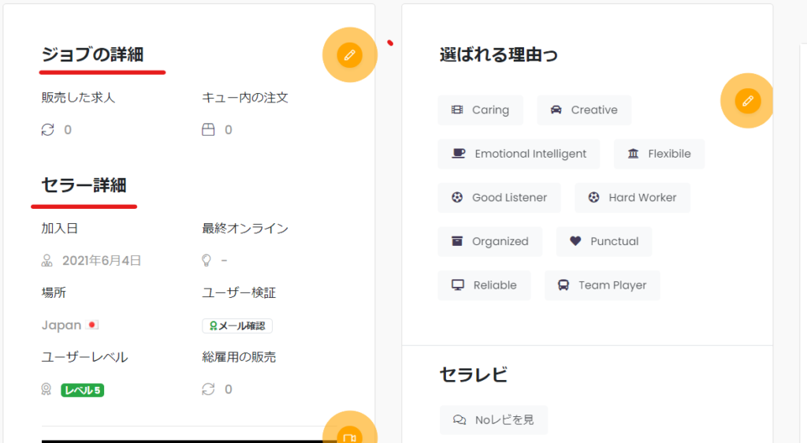This screenshot has height=443, width=807.
Task: Click the heart icon in the Punctual tag
Action: coord(575,240)
